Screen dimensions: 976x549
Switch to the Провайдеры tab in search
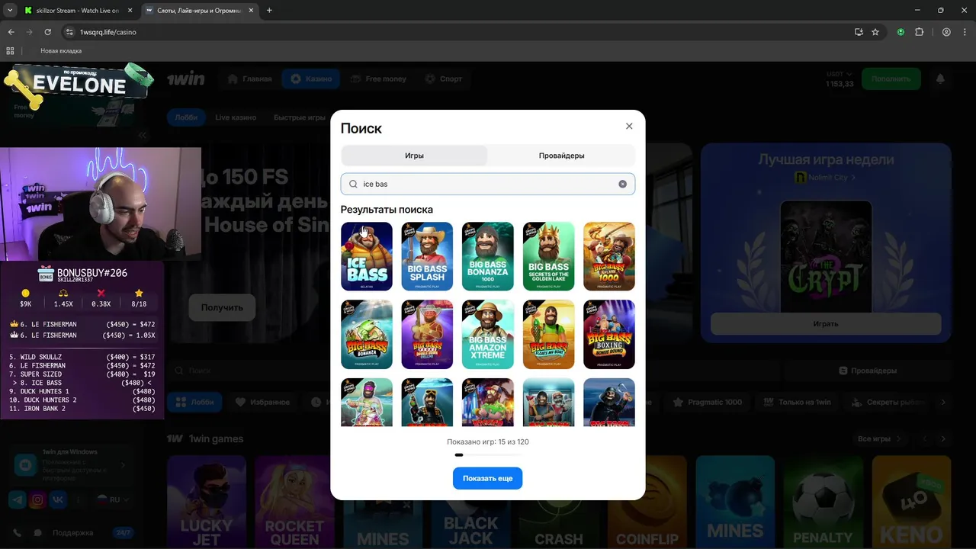pos(561,156)
